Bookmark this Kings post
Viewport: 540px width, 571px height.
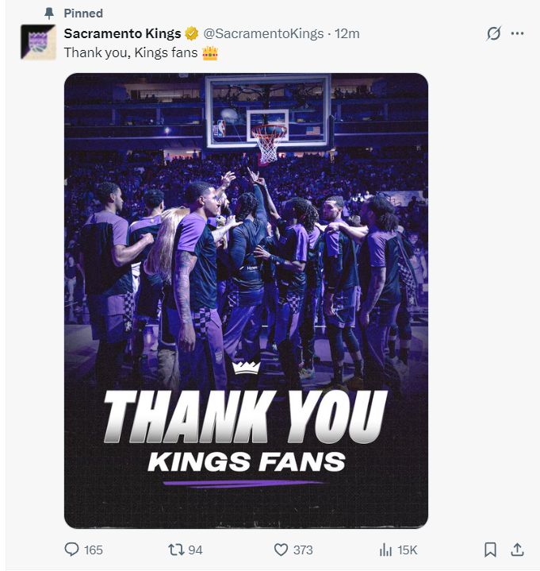point(490,550)
